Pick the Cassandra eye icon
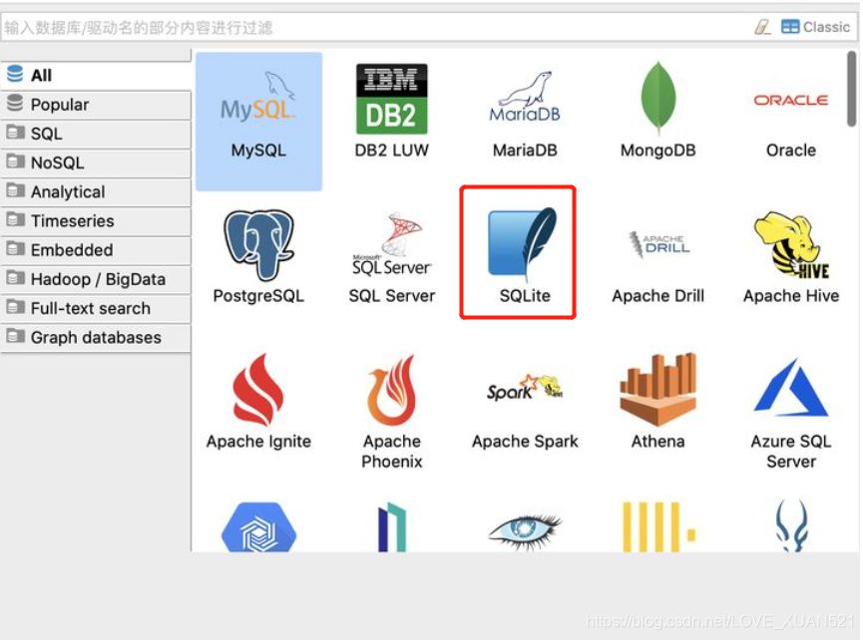The width and height of the screenshot is (863, 640). tap(525, 530)
